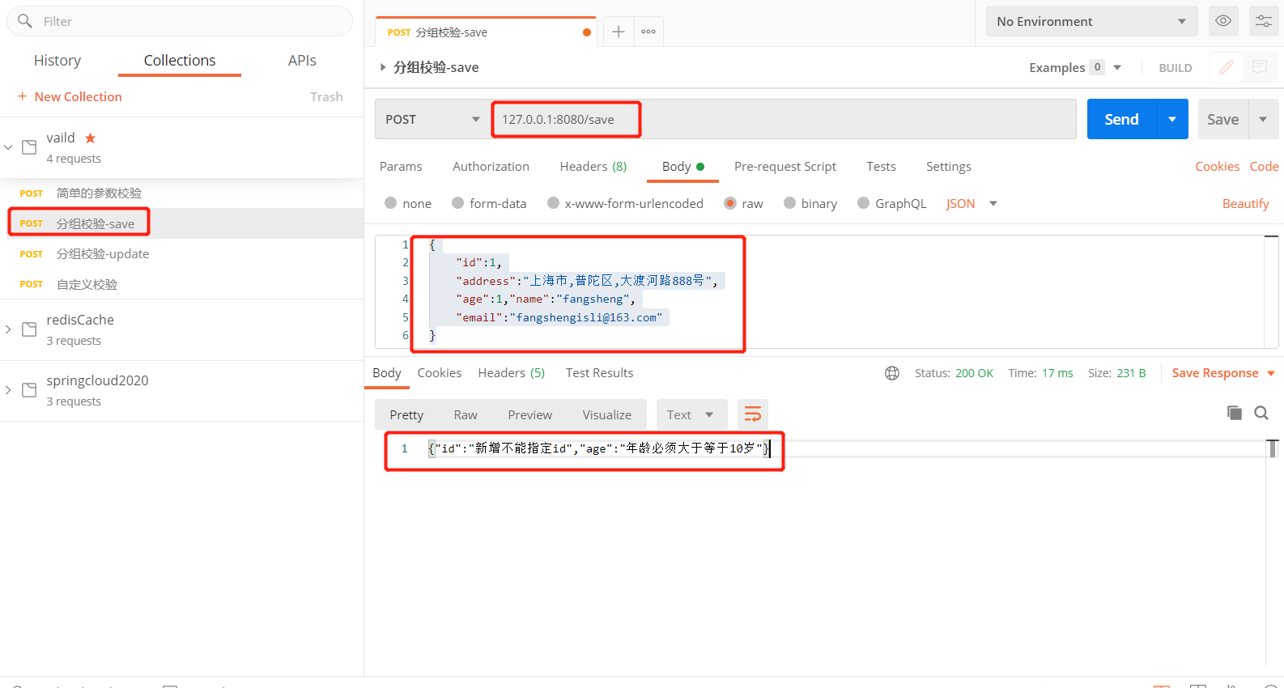The width and height of the screenshot is (1284, 688).
Task: Click the springcloud2020 folder icon
Action: pyautogui.click(x=29, y=390)
